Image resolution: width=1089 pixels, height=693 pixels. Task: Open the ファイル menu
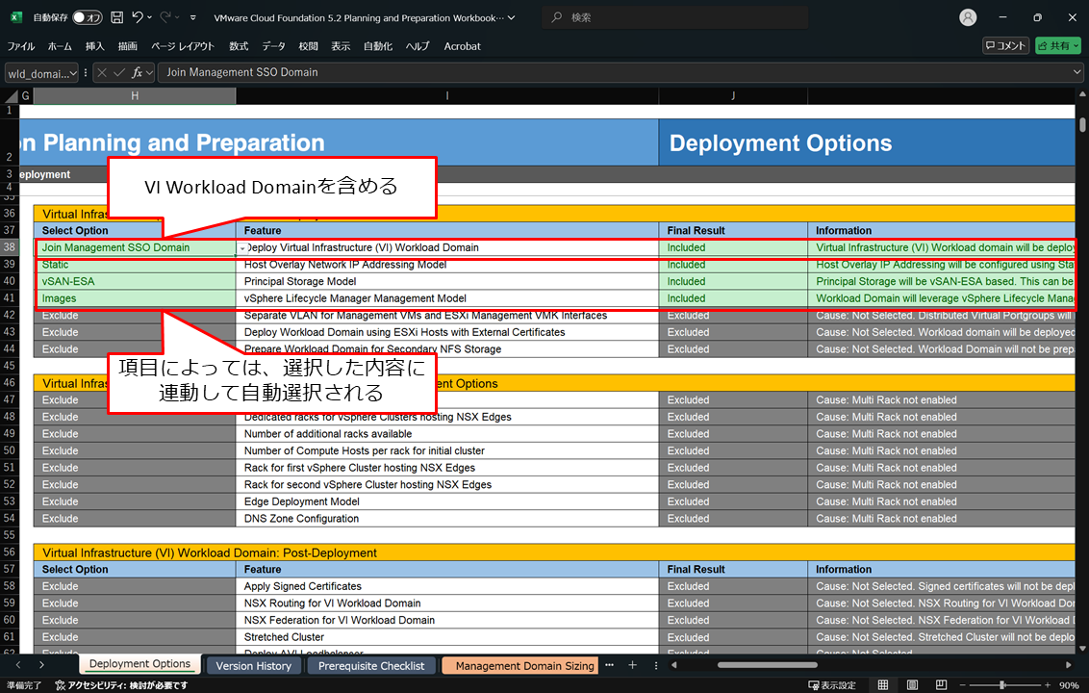[21, 46]
